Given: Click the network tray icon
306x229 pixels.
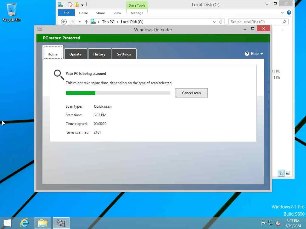Looking at the screenshot, I should [271, 223].
